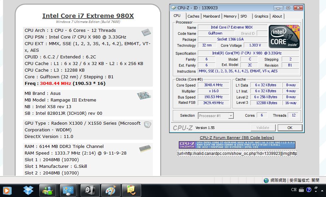View the Graphics tab
326x197 pixels.
261,16
